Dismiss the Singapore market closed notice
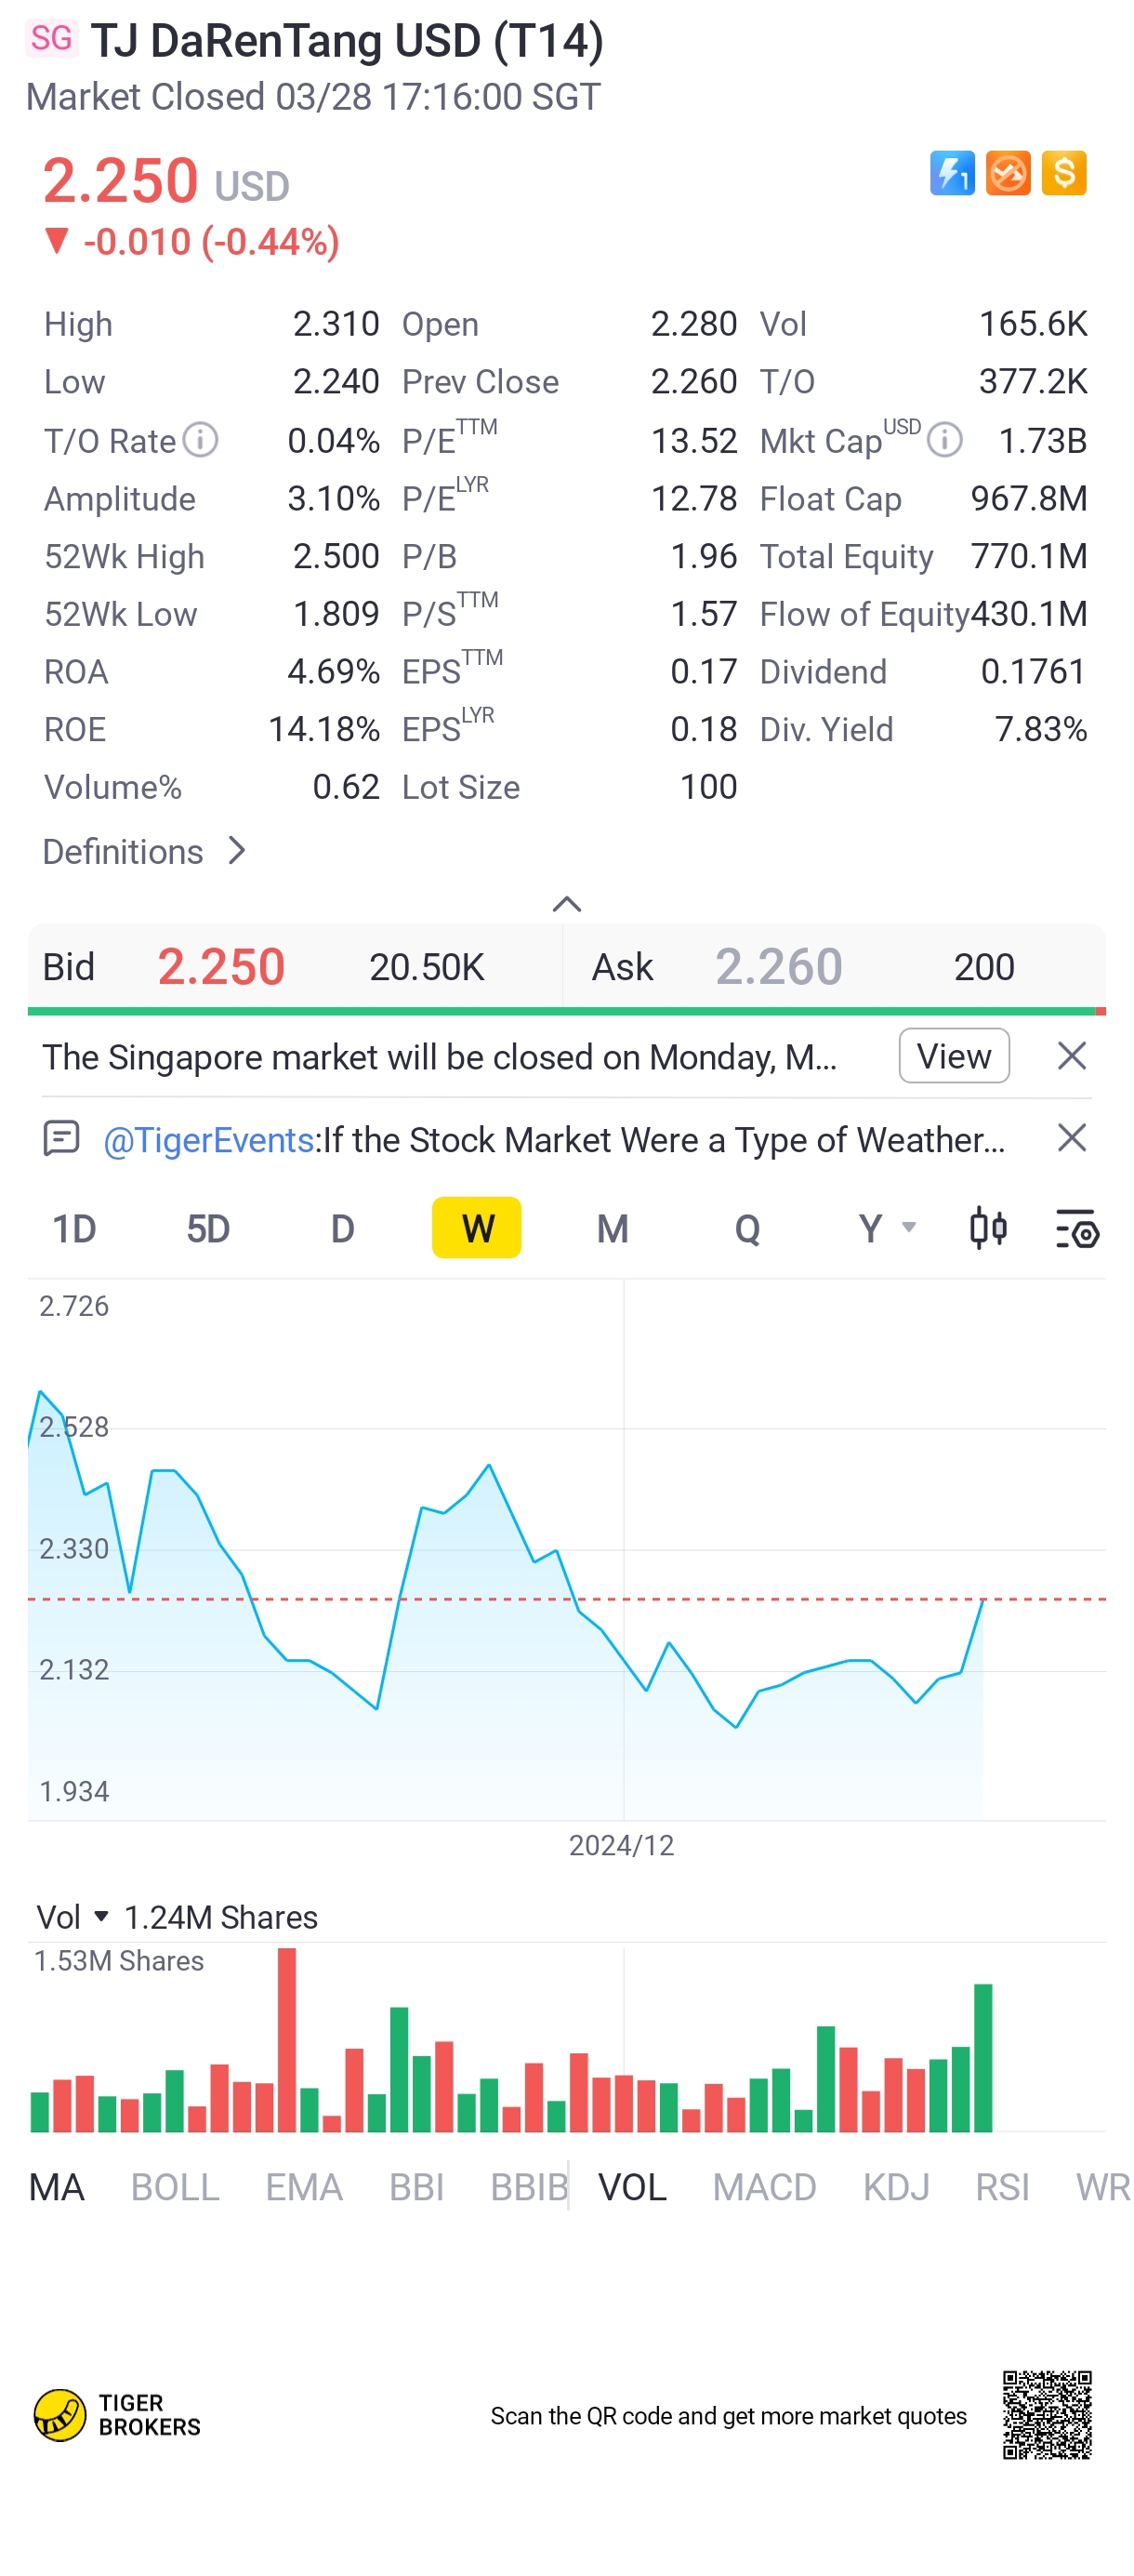The image size is (1134, 2576). coord(1071,1056)
